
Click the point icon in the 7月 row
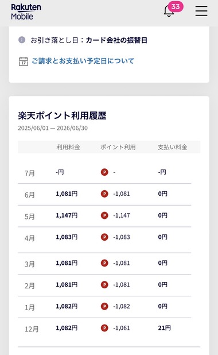[104, 172]
